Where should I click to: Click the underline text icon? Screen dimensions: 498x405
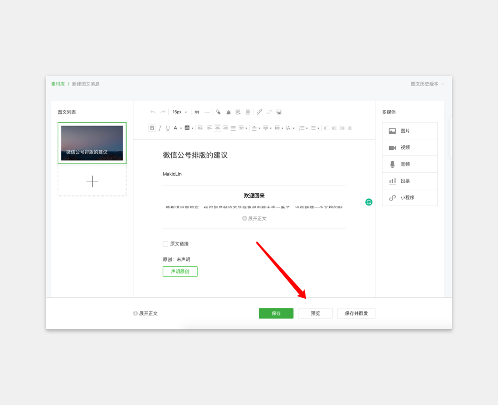[x=168, y=128]
